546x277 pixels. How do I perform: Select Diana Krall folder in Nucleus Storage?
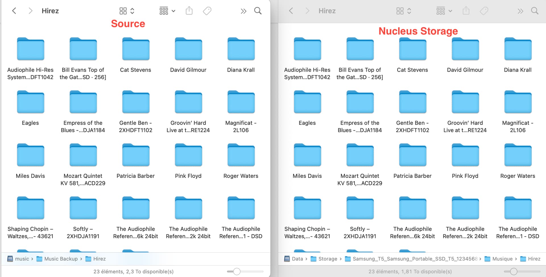pos(518,49)
